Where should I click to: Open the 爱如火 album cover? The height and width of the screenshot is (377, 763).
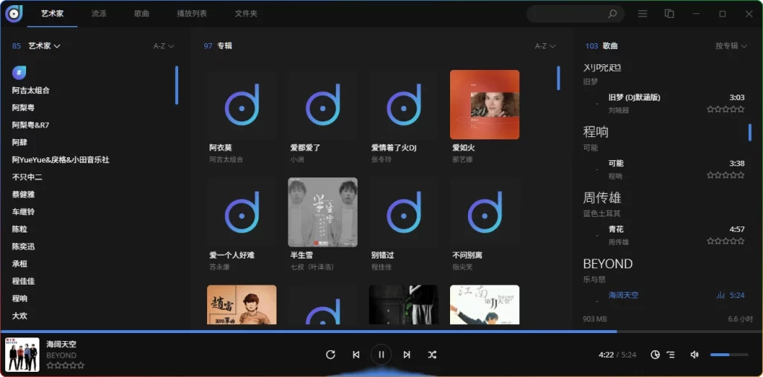click(484, 104)
